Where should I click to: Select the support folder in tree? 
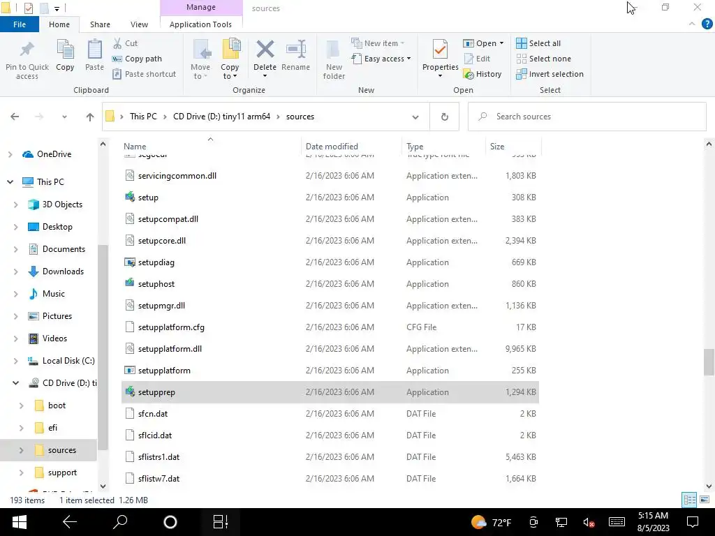point(62,472)
